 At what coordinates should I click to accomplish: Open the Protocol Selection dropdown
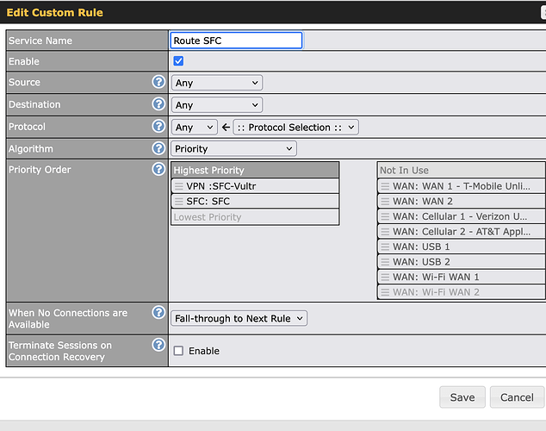point(295,128)
